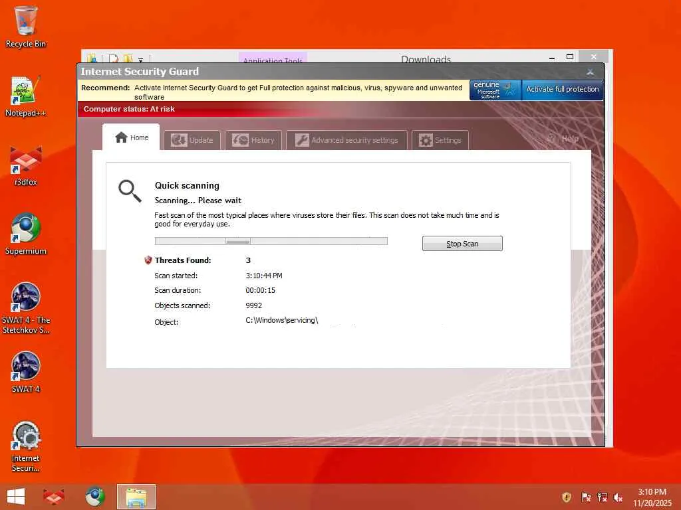Click the Properties icon in Downloads toolbar

pos(113,58)
